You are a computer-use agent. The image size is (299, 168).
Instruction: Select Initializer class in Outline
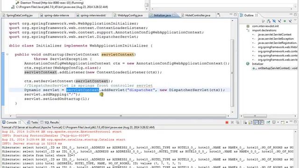point(257,64)
